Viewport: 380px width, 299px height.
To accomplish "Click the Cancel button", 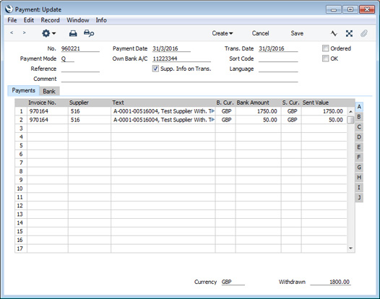I will pos(260,33).
